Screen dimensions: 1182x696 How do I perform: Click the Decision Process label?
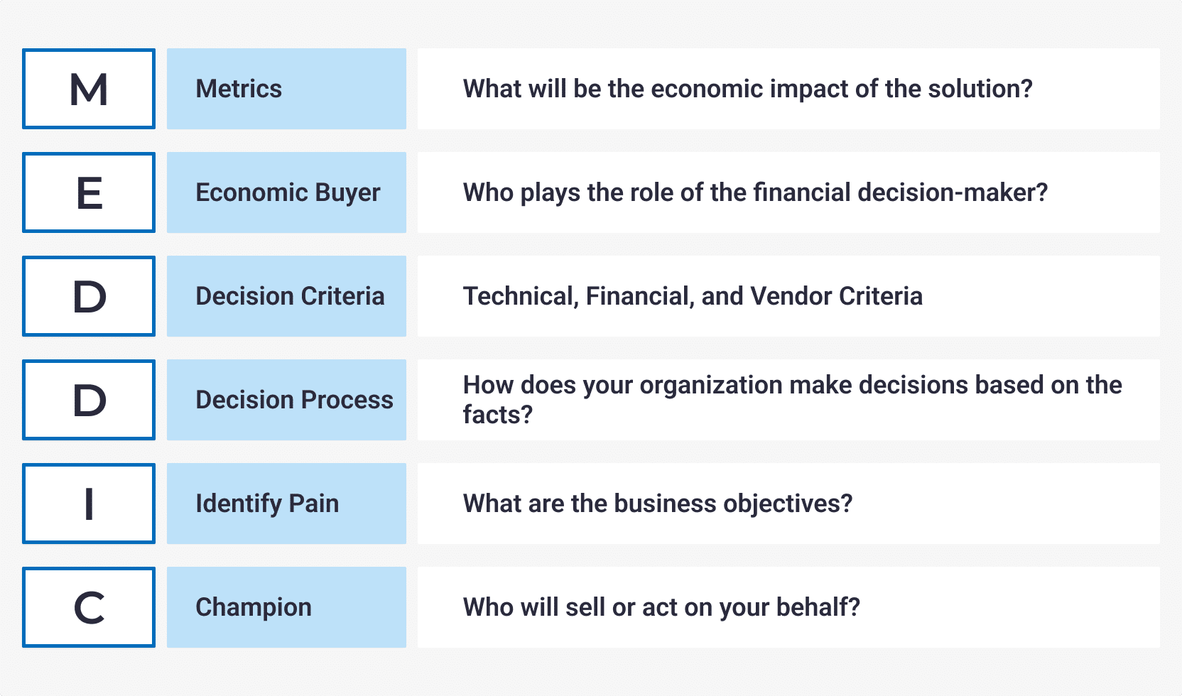tap(294, 400)
